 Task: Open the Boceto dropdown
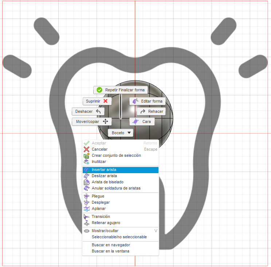coord(121,133)
